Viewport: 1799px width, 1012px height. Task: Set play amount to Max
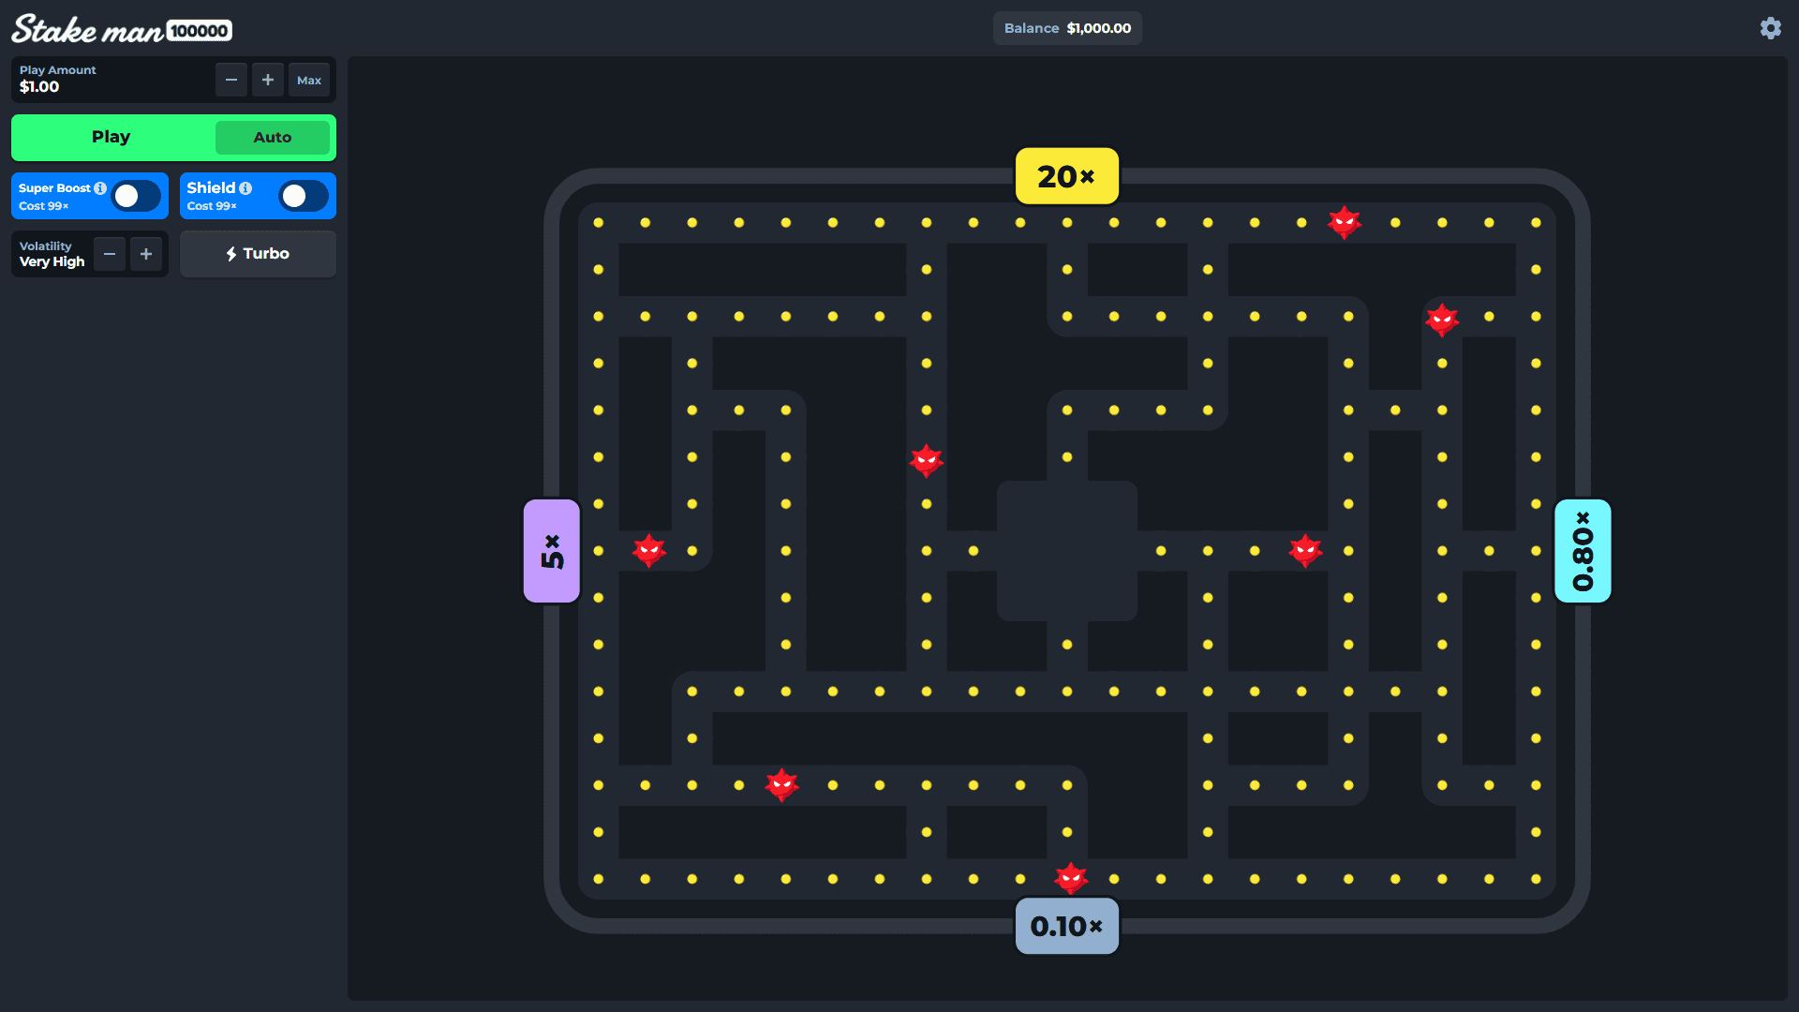tap(309, 80)
